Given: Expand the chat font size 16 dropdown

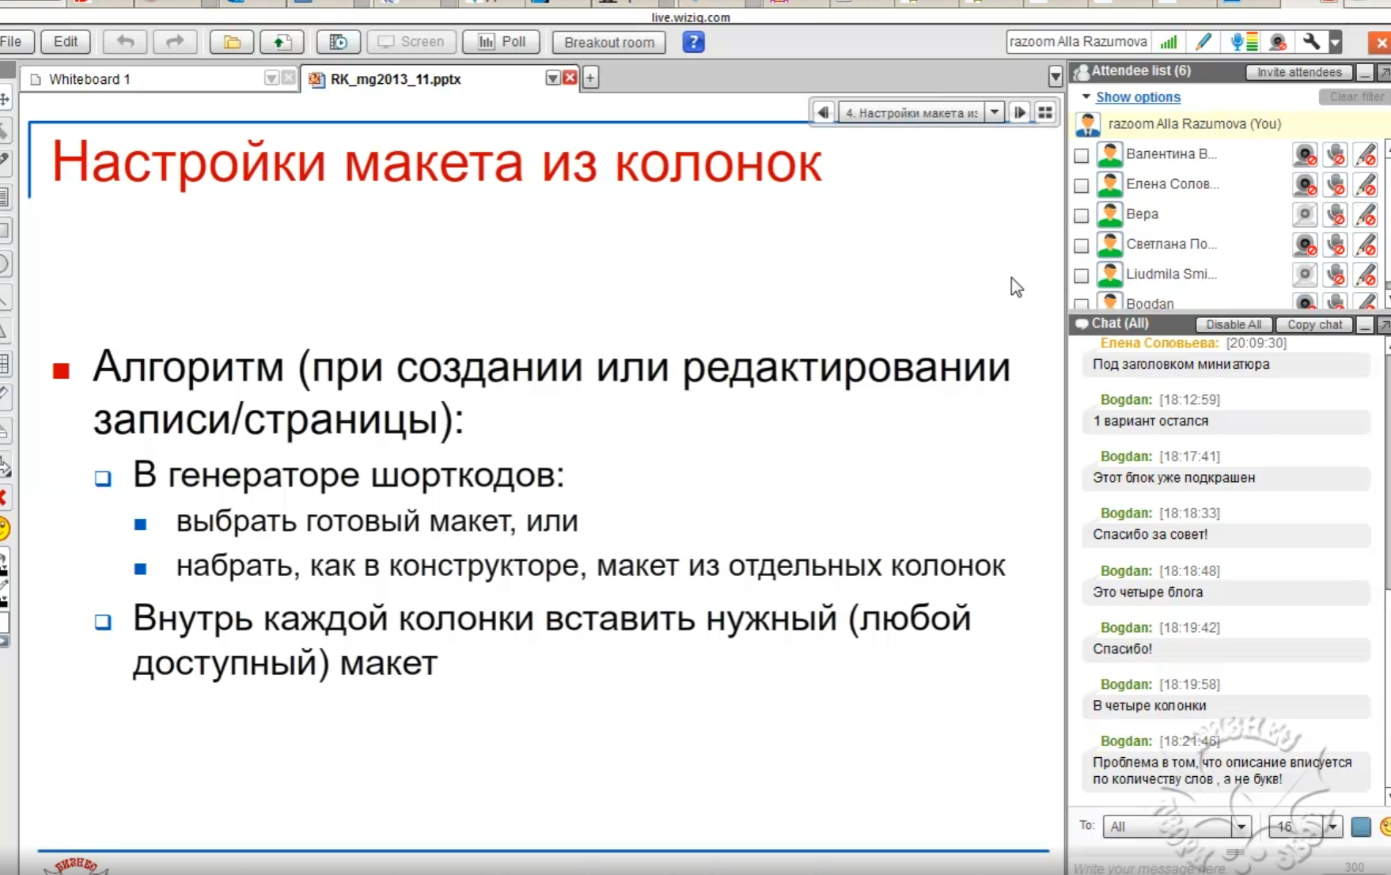Looking at the screenshot, I should click(x=1332, y=827).
